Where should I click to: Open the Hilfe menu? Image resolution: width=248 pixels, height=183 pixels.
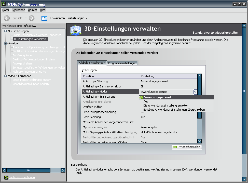pos(43,10)
